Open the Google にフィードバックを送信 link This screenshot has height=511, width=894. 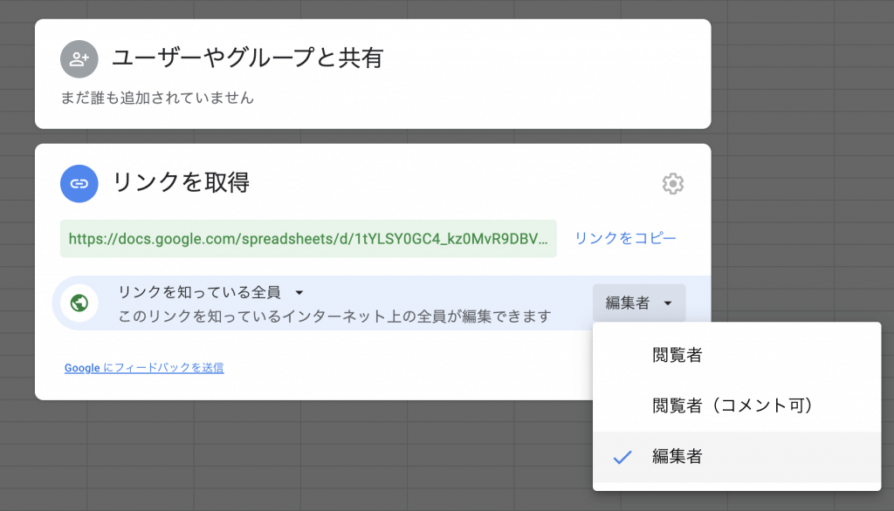coord(144,368)
